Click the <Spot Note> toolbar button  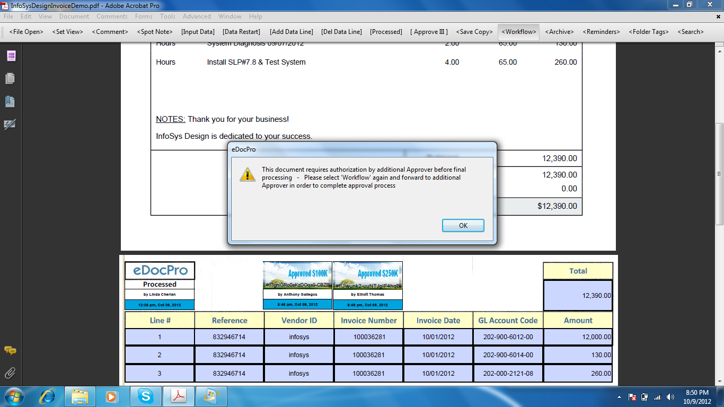click(x=155, y=32)
